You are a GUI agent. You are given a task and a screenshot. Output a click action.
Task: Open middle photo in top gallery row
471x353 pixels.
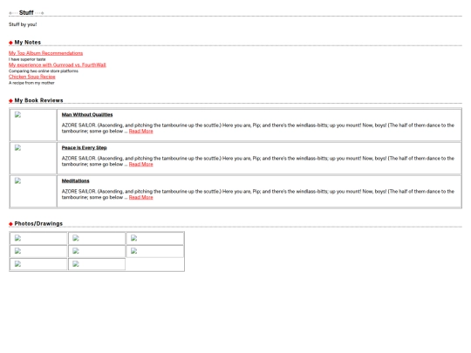(x=76, y=238)
